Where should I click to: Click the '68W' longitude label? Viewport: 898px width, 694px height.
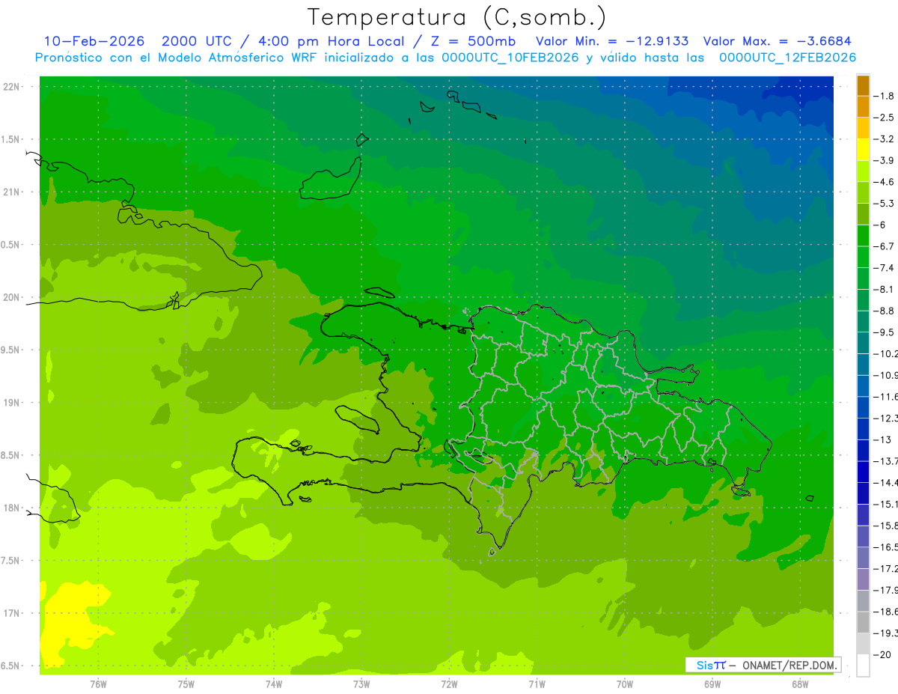point(800,684)
